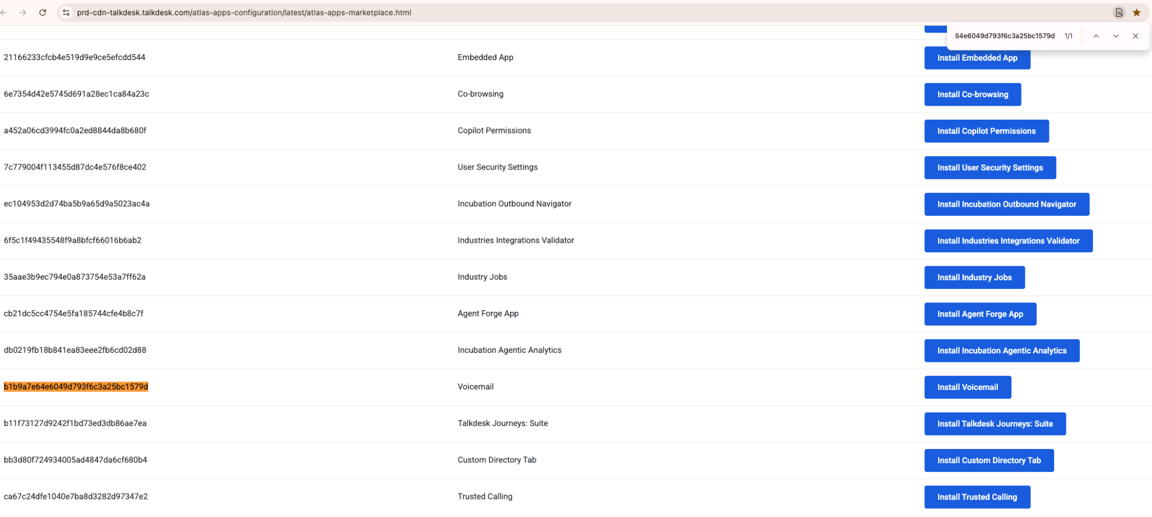Click the Install Trusted Calling button
1152x517 pixels.
(x=977, y=497)
